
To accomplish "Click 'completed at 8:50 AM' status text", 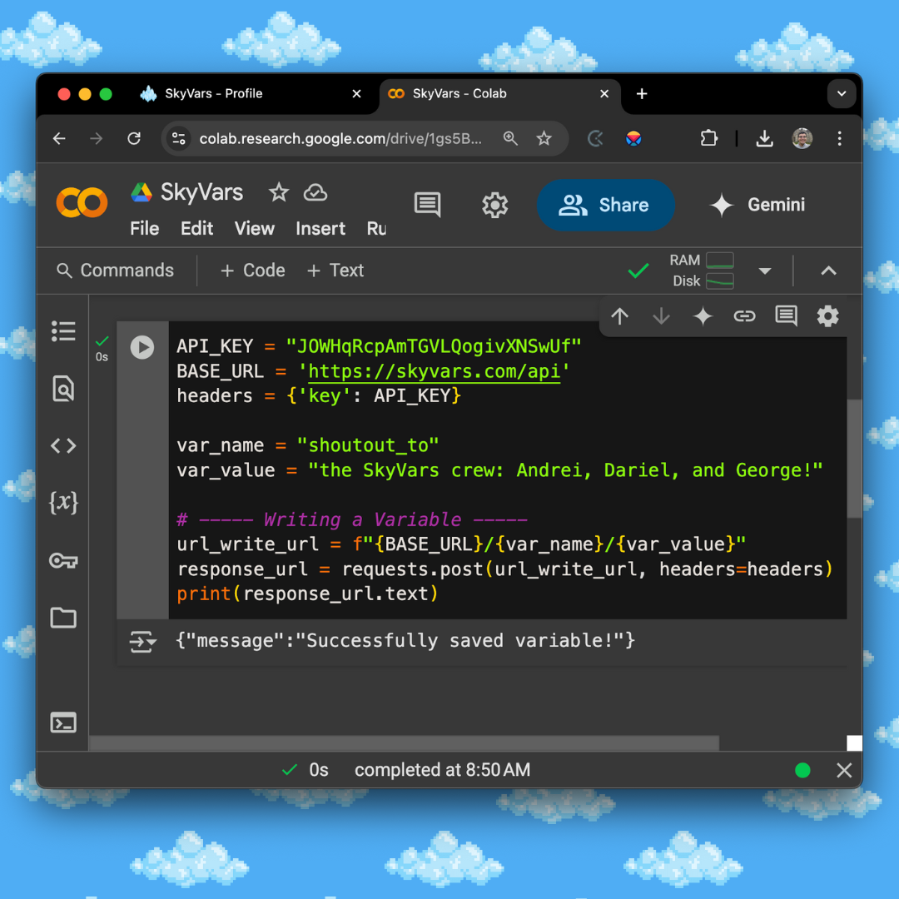I will tap(442, 770).
